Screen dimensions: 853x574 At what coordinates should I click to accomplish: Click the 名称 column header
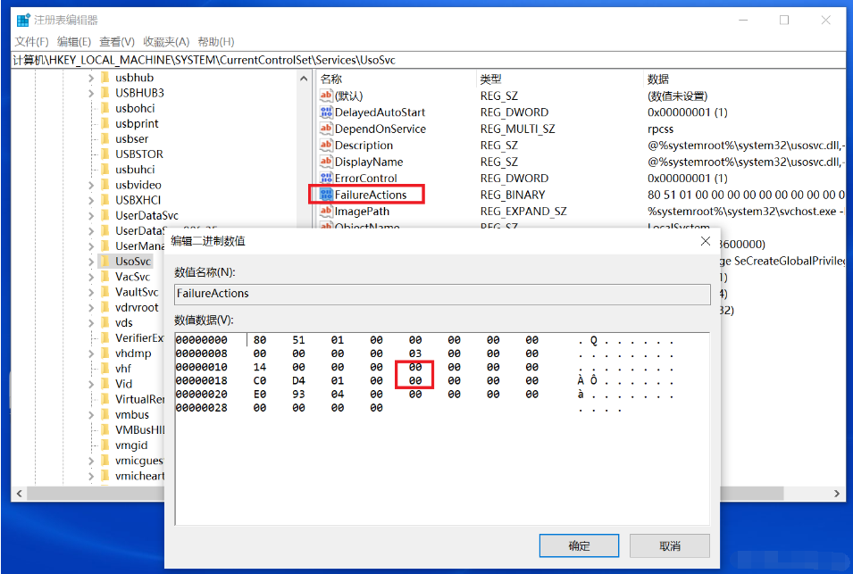331,79
